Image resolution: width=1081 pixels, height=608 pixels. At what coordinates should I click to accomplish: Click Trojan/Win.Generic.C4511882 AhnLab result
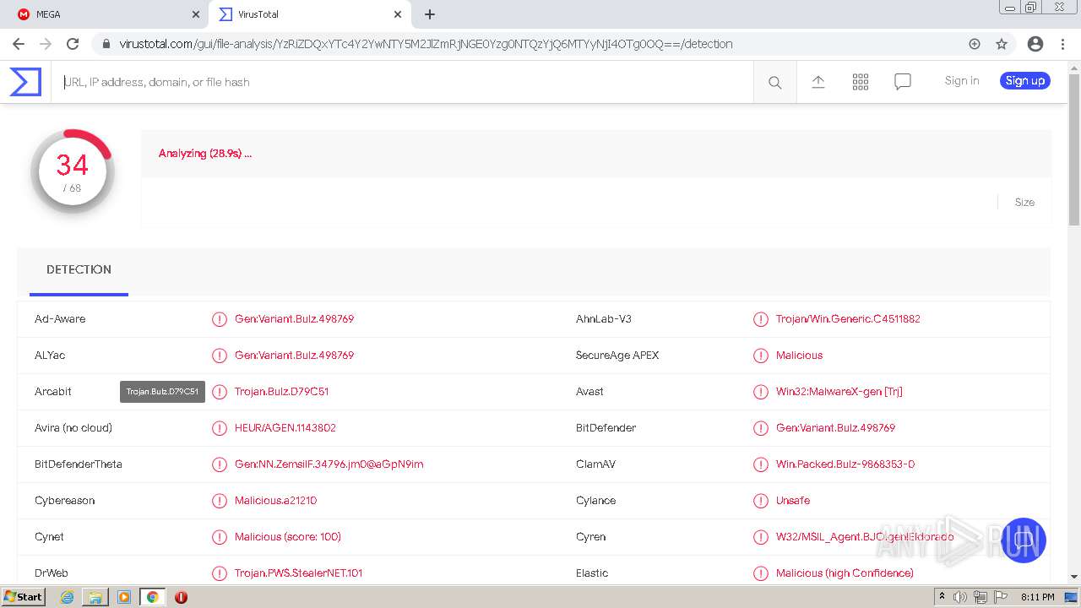(x=848, y=319)
